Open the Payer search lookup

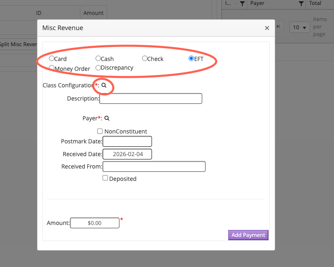tap(107, 118)
